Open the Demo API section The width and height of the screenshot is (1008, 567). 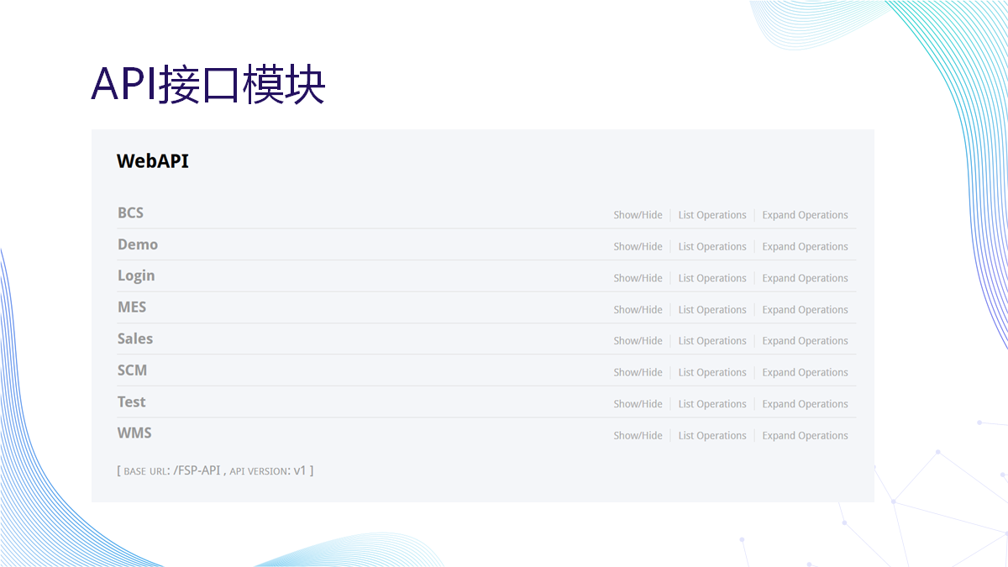coord(138,244)
